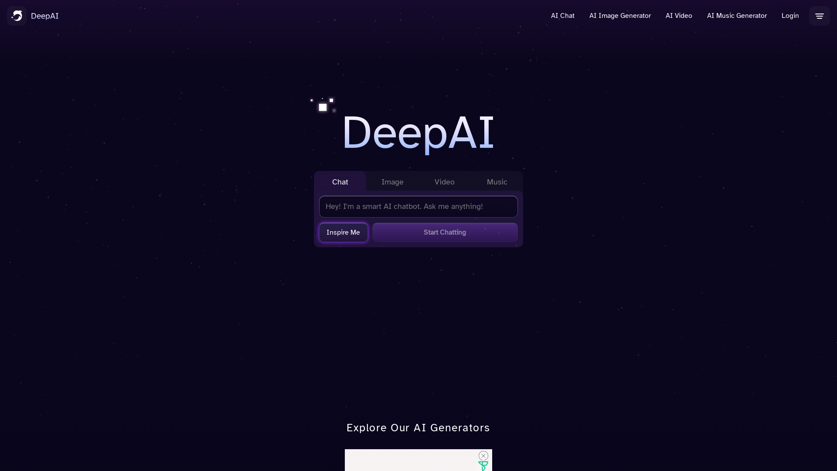837x471 pixels.
Task: Click the DeepAI logo icon
Action: click(17, 16)
